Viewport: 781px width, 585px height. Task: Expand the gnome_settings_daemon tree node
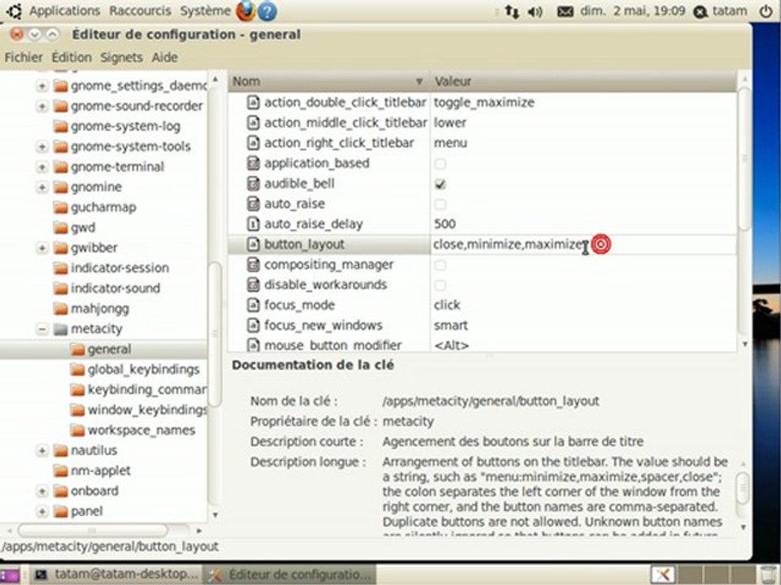42,86
